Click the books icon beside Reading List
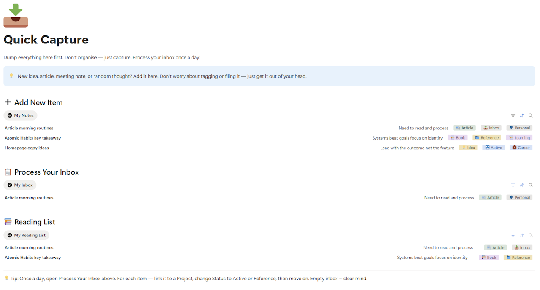The height and width of the screenshot is (290, 540). click(x=8, y=222)
